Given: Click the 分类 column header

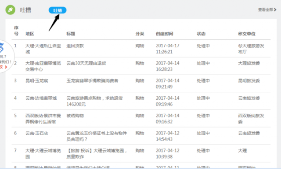Looking at the screenshot, I should point(140,34).
